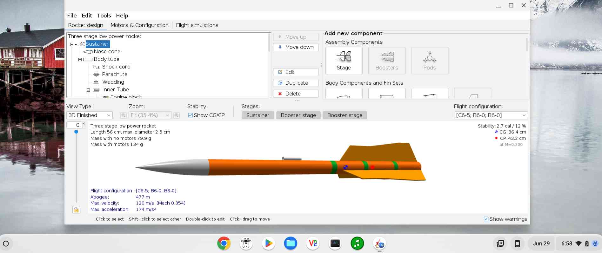Screen dimensions: 602x253
Task: Toggle the Show warnings checkbox
Action: click(486, 219)
